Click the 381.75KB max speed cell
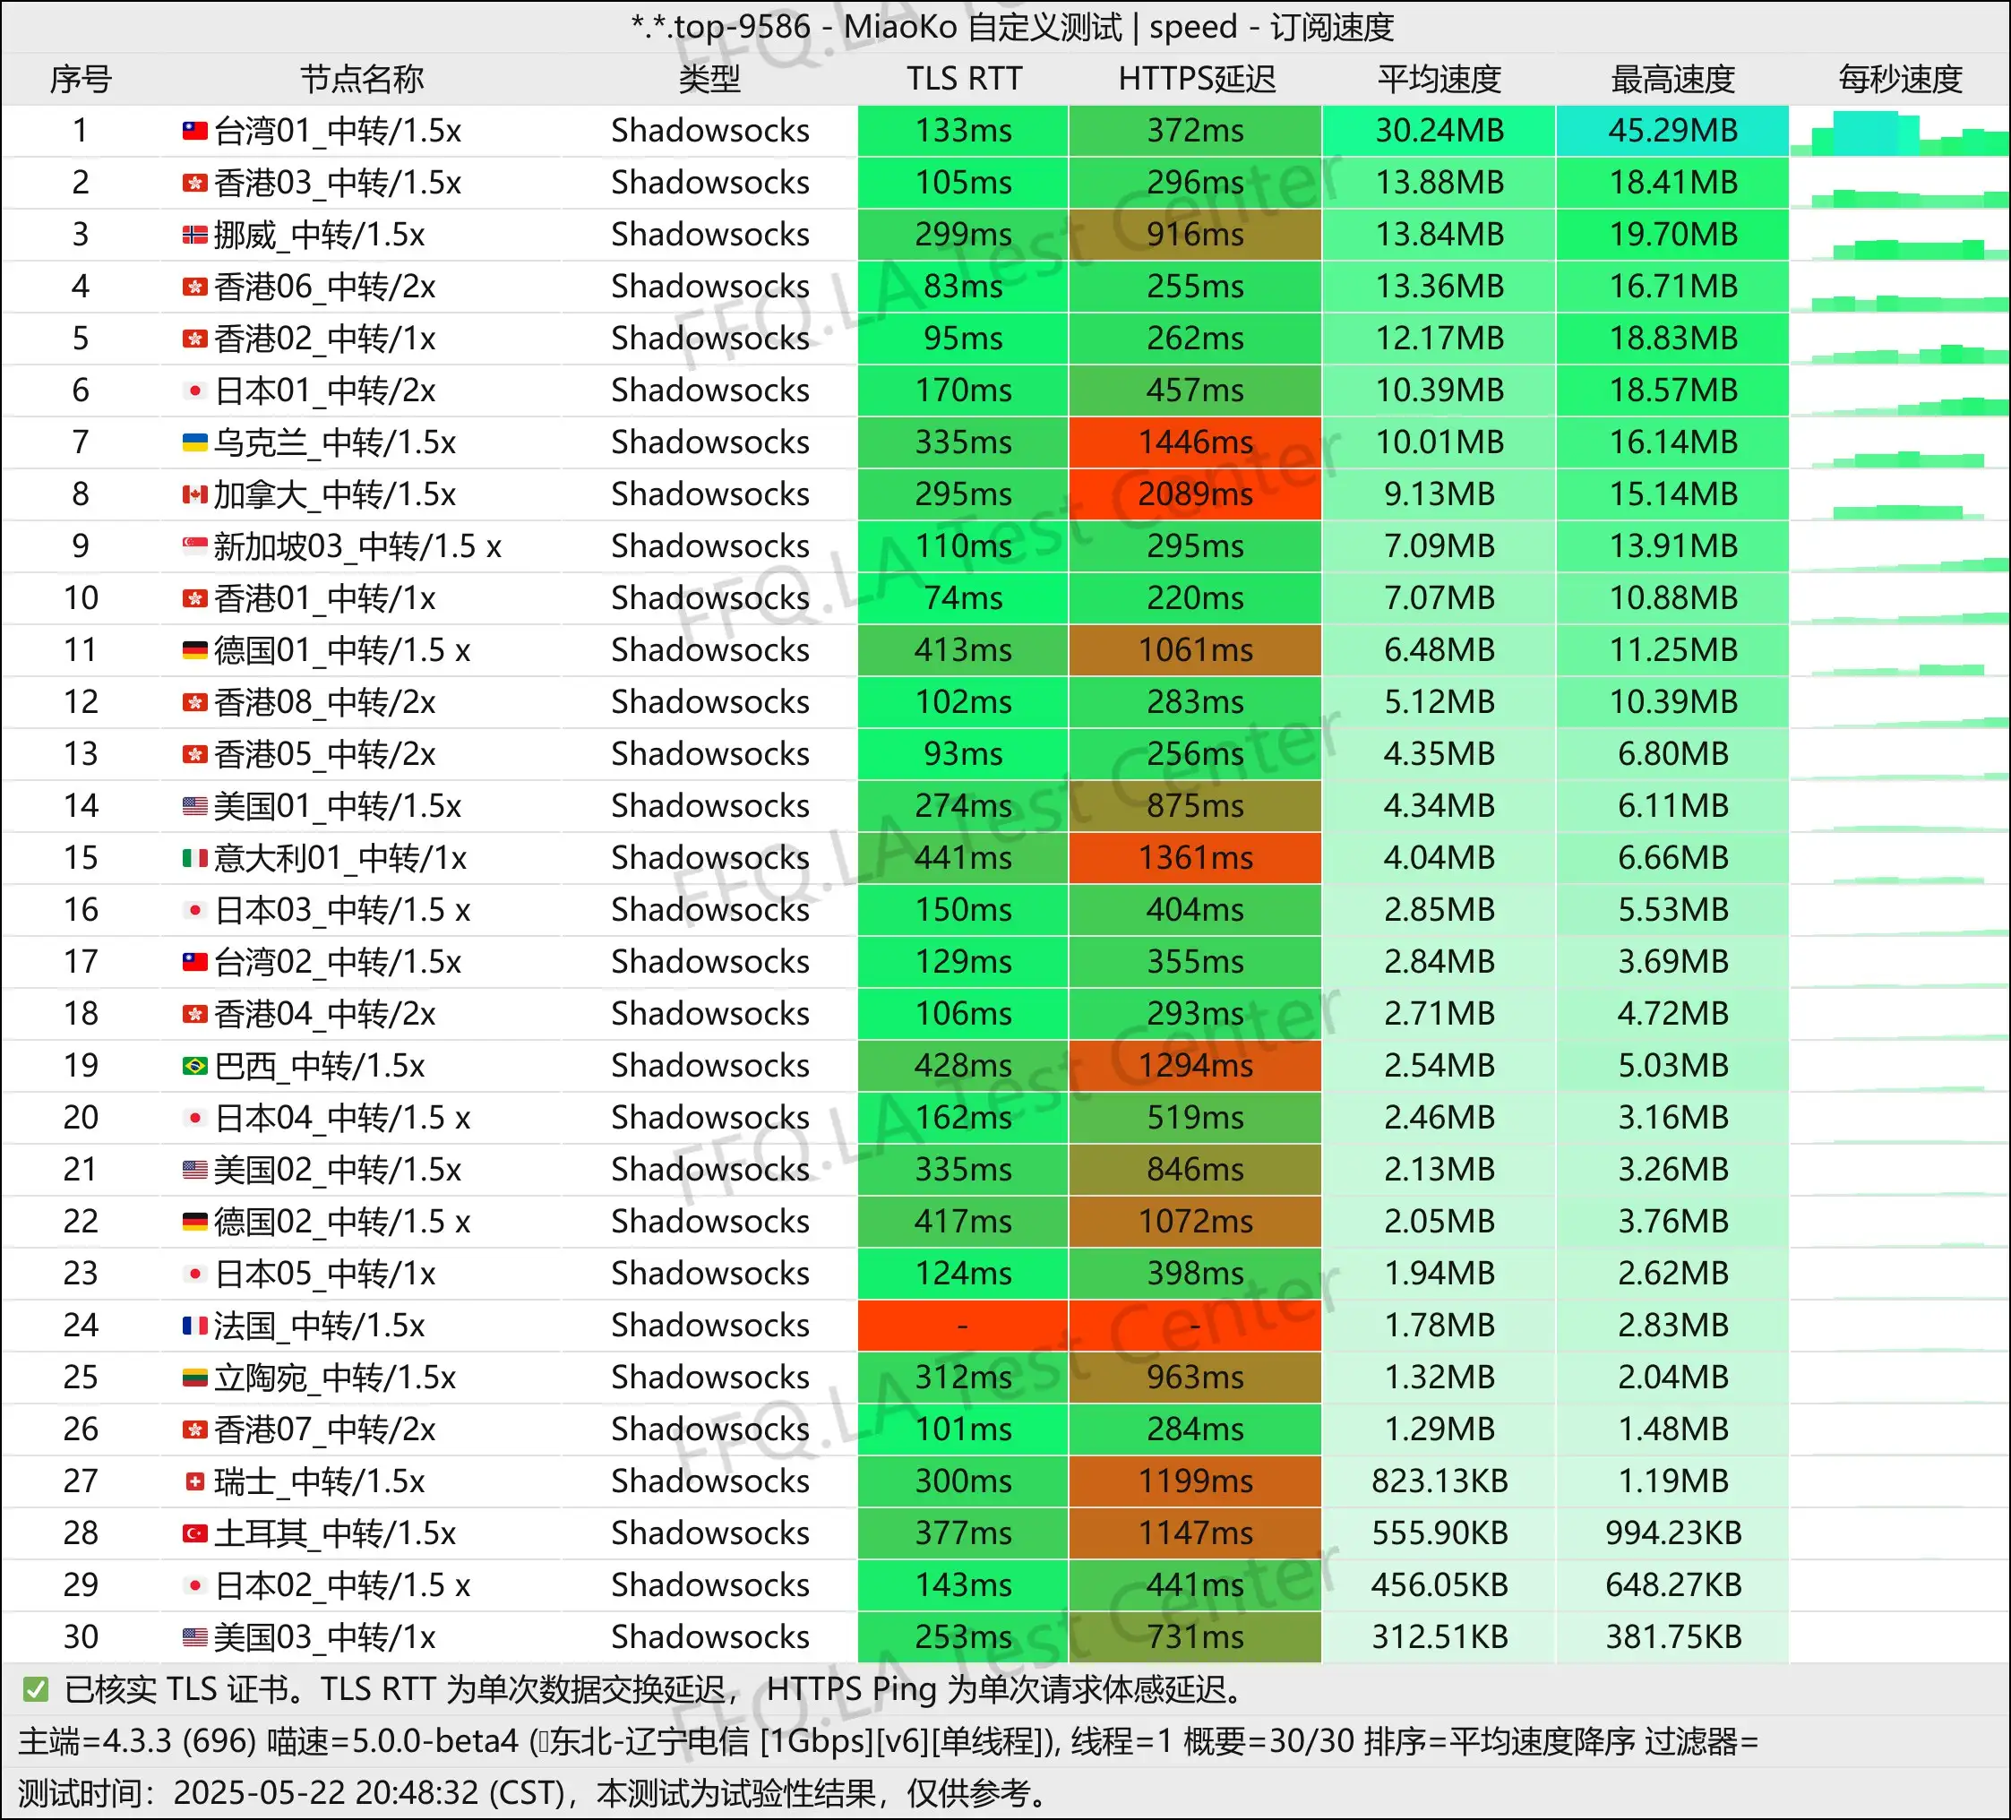This screenshot has height=1820, width=2011. [1672, 1636]
